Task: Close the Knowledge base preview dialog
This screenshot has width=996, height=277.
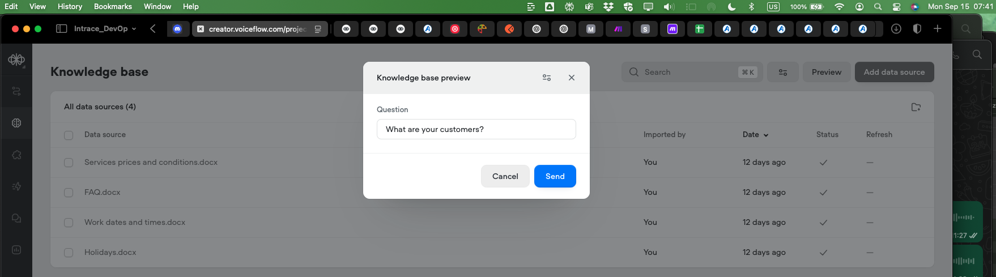Action: pos(572,78)
